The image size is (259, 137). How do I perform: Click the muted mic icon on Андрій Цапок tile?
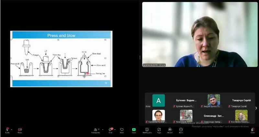coord(202,106)
